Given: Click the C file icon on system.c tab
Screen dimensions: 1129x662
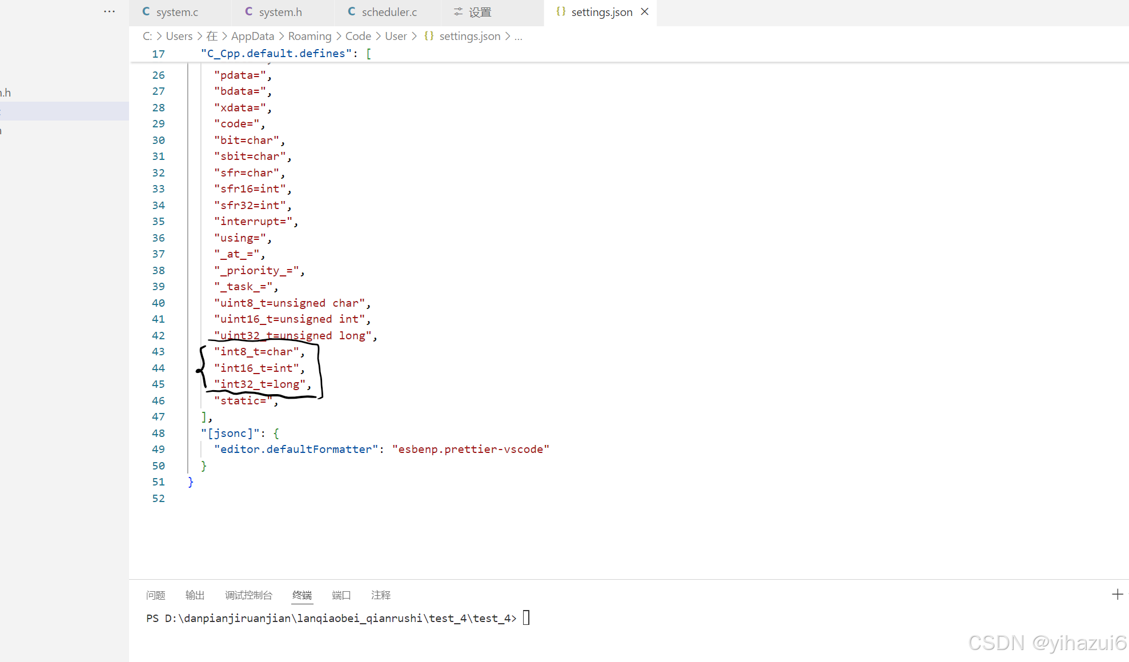Looking at the screenshot, I should click(x=146, y=12).
